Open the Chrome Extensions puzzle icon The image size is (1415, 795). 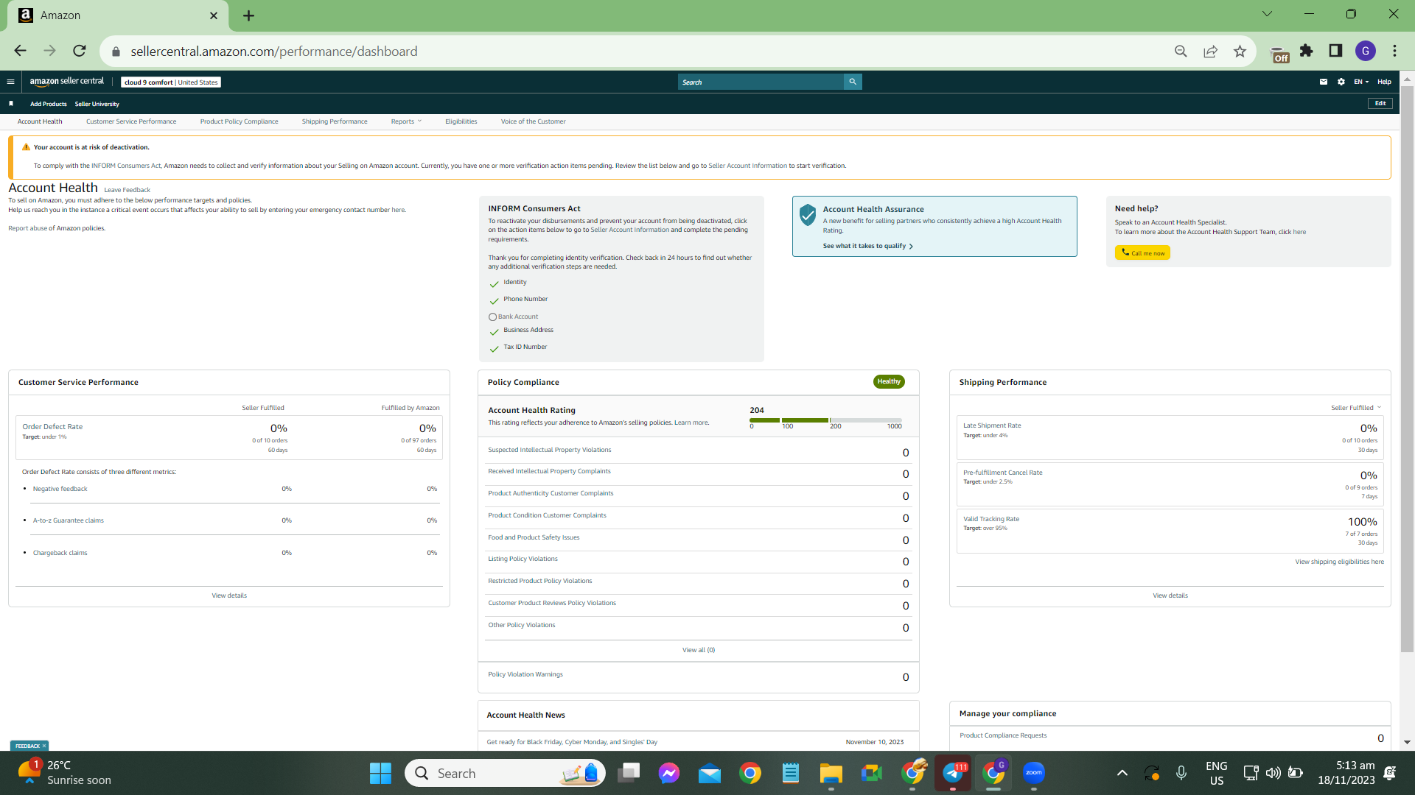pyautogui.click(x=1307, y=51)
